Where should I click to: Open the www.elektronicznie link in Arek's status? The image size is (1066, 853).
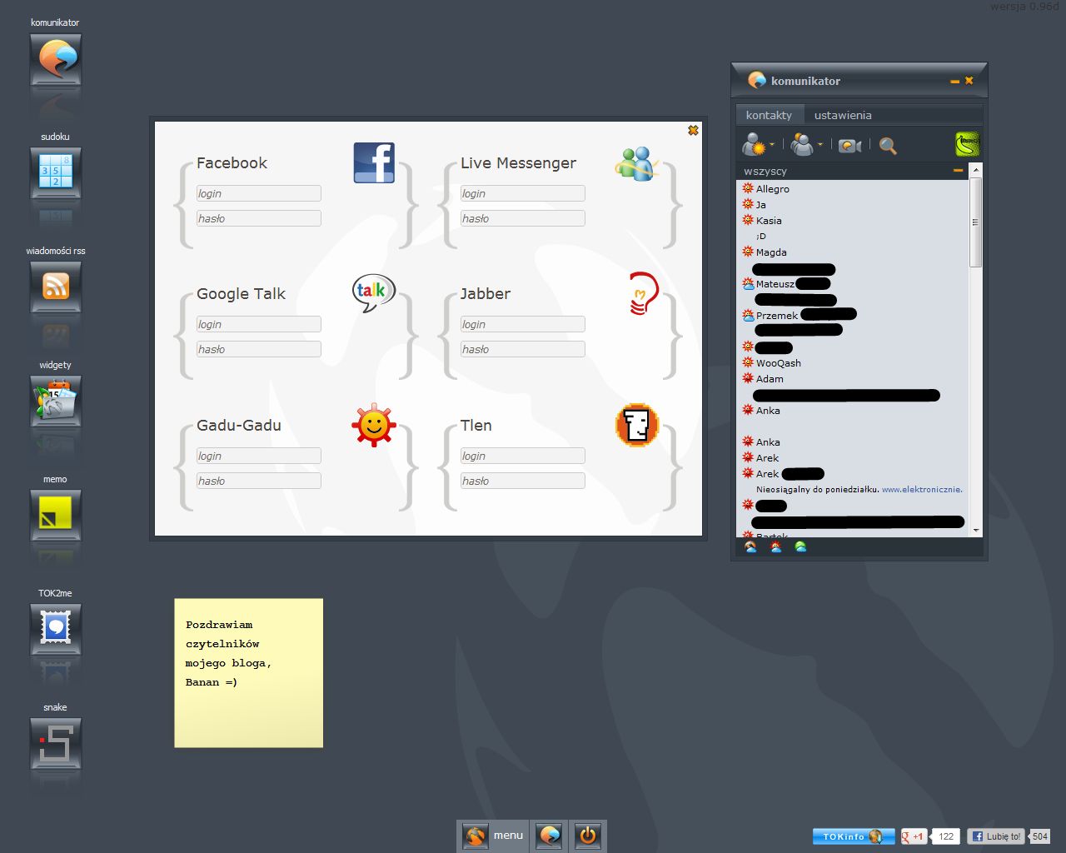click(922, 490)
